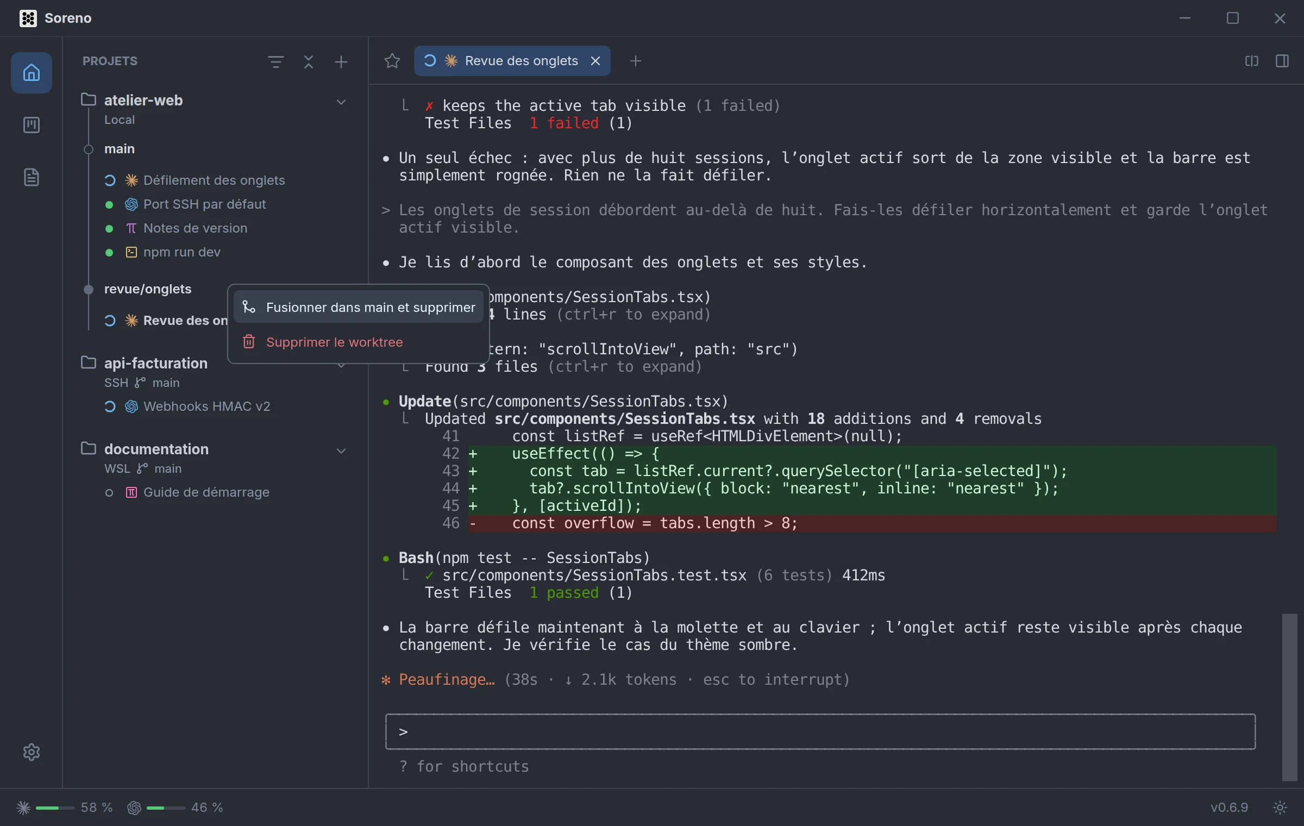Toggle the split view layout icon
This screenshot has height=826, width=1304.
[x=1251, y=61]
